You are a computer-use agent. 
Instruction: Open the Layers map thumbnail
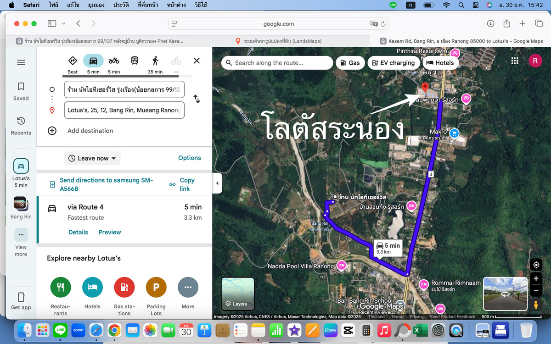point(237,294)
